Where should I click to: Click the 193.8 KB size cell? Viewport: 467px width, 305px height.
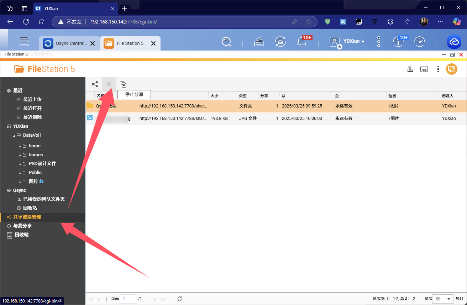219,119
